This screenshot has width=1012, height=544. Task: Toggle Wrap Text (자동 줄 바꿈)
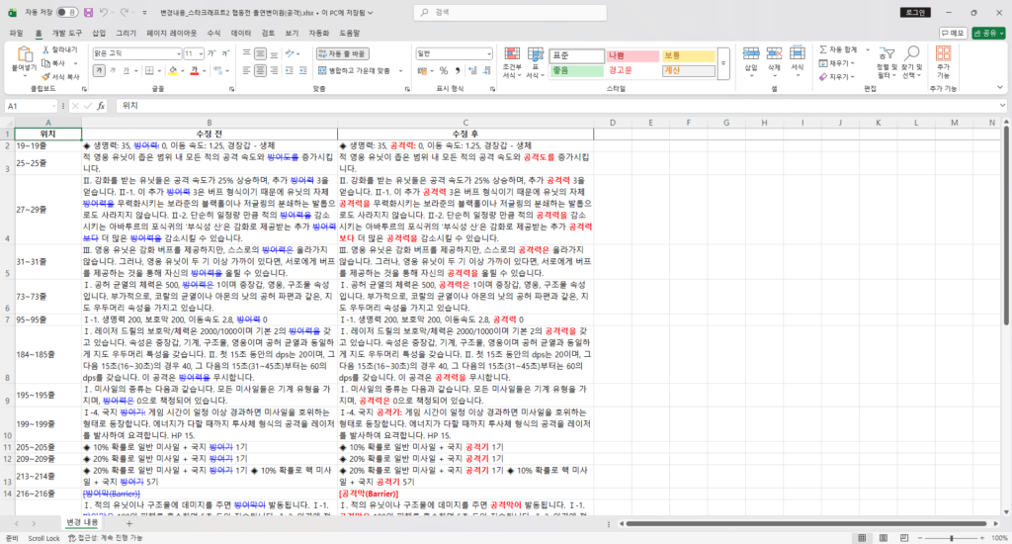(x=343, y=53)
